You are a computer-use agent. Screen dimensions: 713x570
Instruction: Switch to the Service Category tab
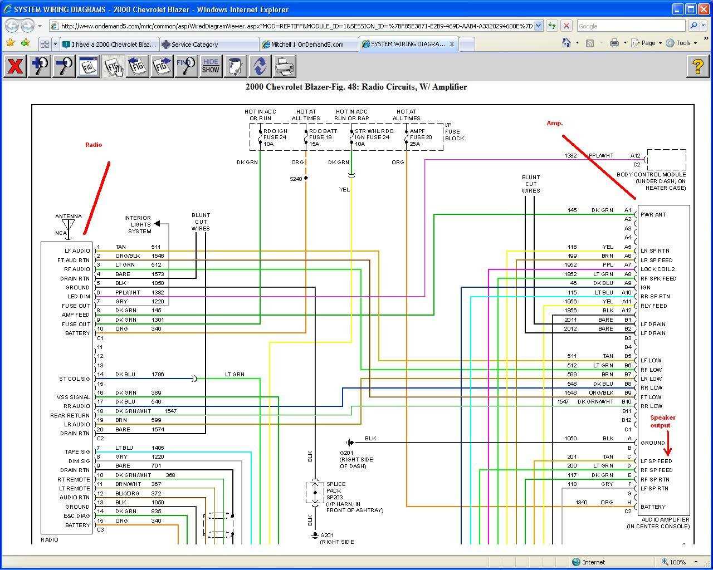(209, 44)
